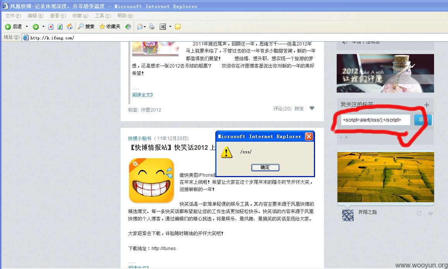Screen dimensions: 448x269
Task: Click the plus icon beside 我关注的标签
Action: click(x=427, y=105)
